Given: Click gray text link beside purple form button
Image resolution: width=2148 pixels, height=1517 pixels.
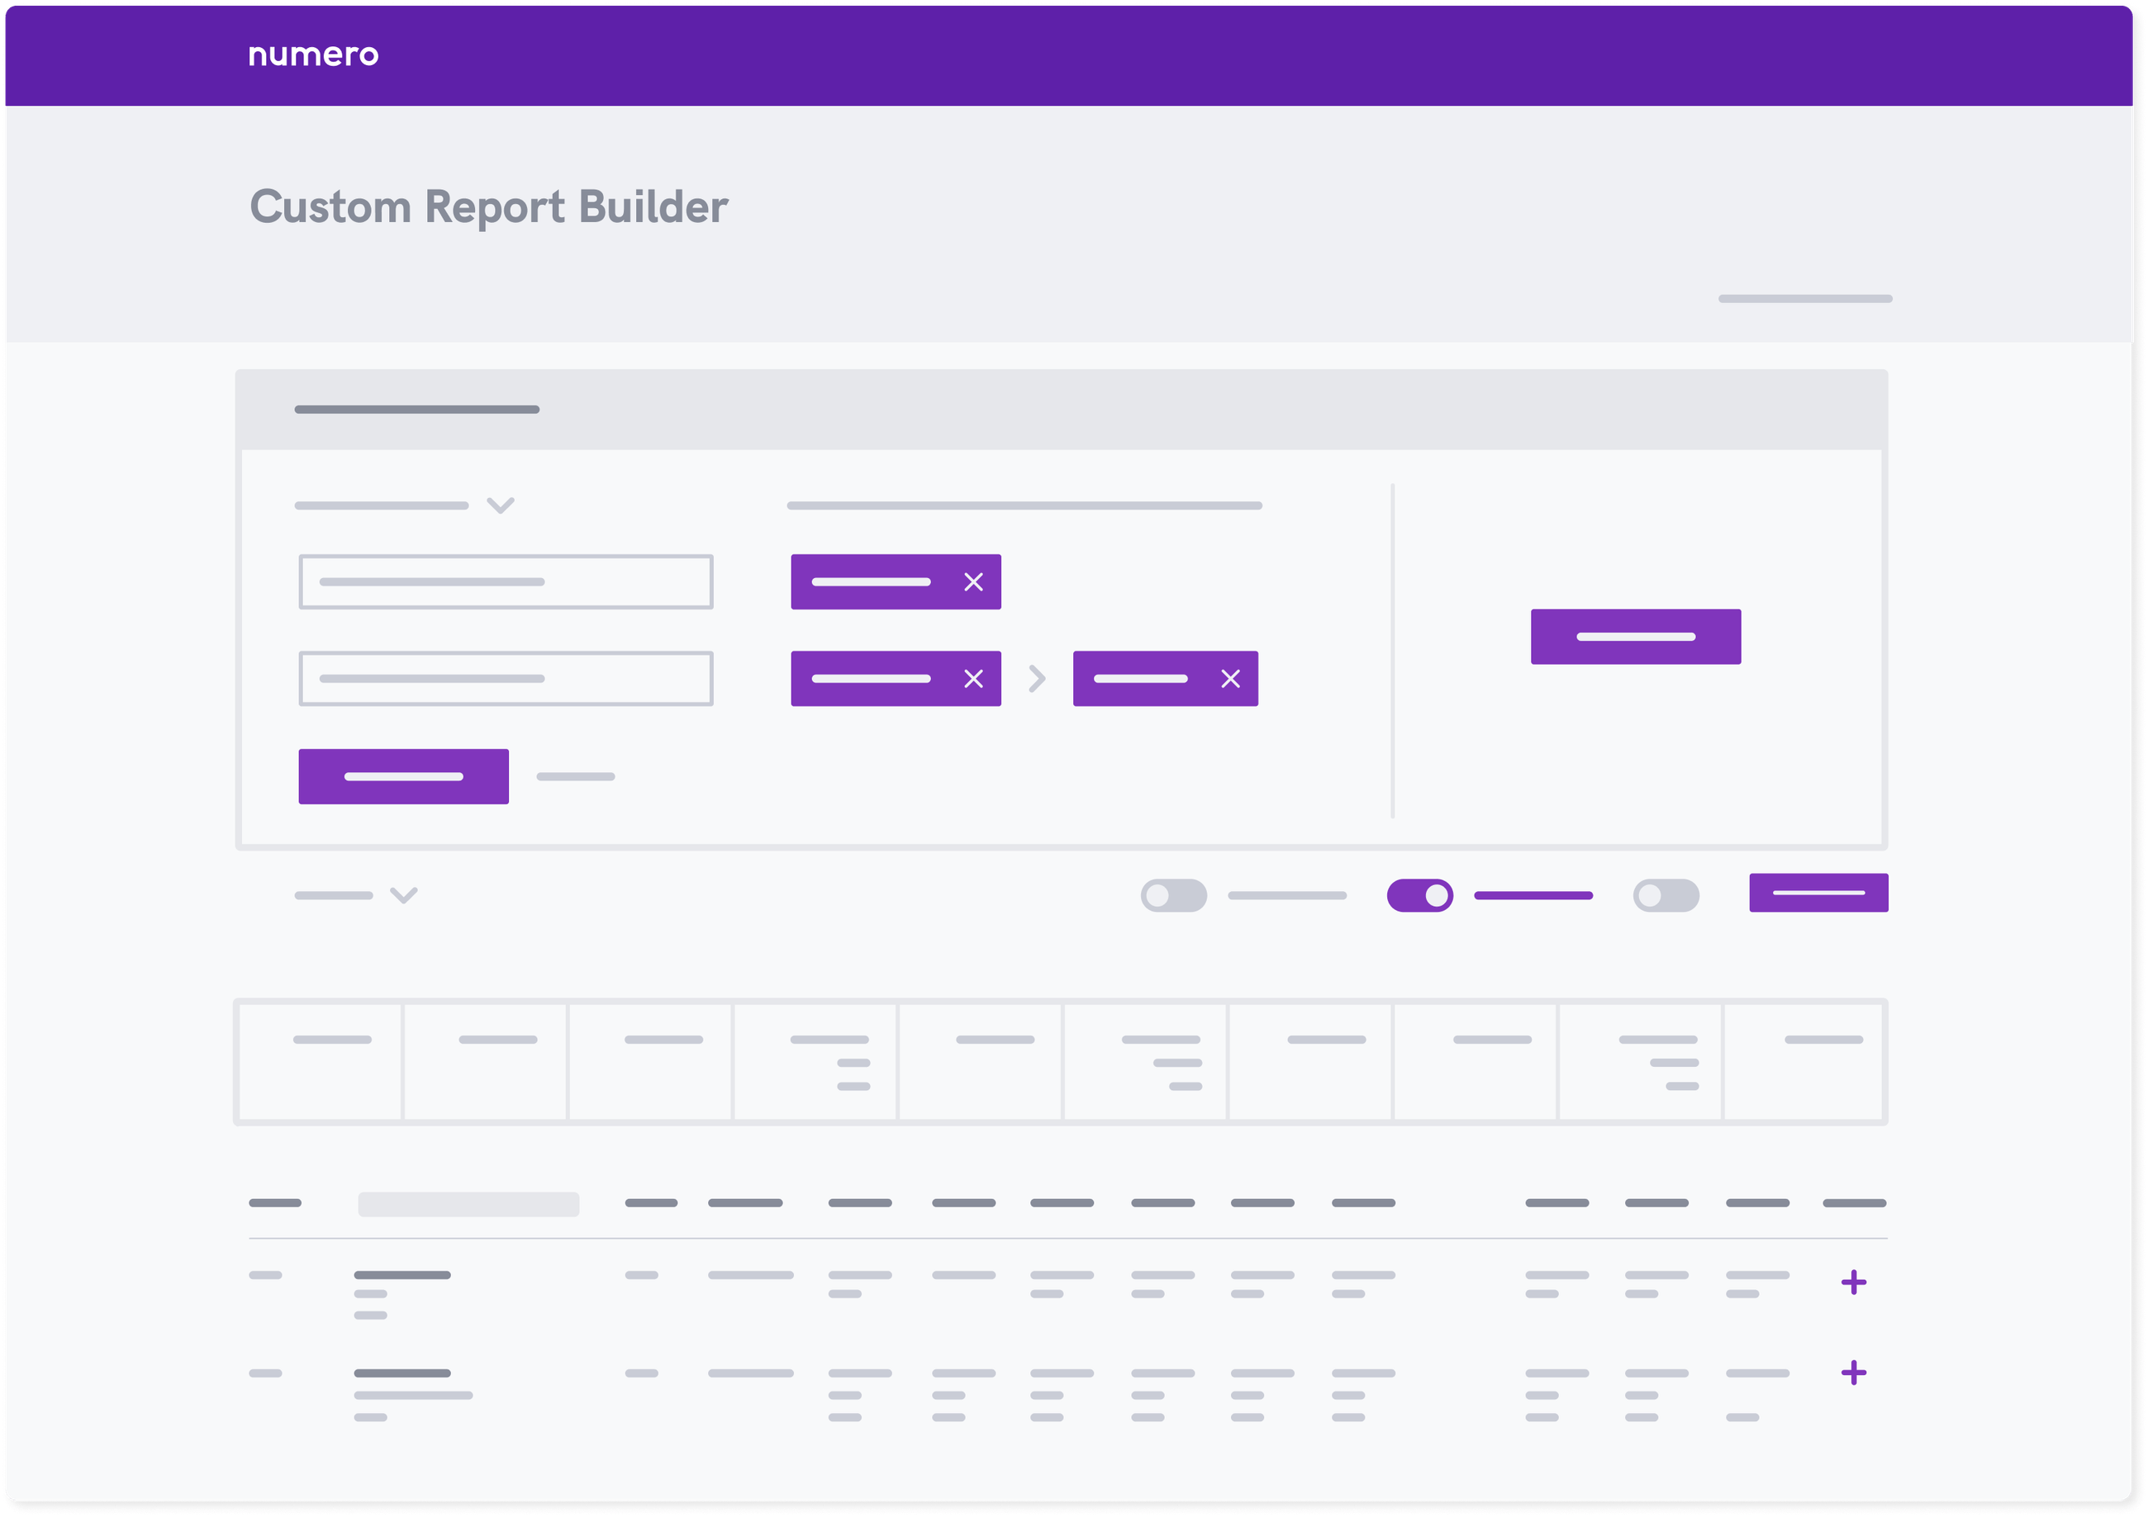Looking at the screenshot, I should pyautogui.click(x=575, y=776).
